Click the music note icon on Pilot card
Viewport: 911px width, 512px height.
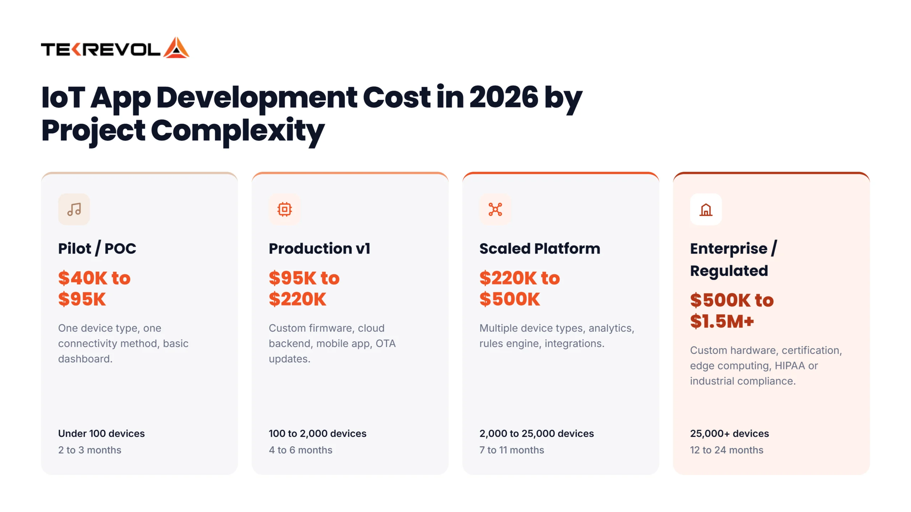pyautogui.click(x=74, y=209)
